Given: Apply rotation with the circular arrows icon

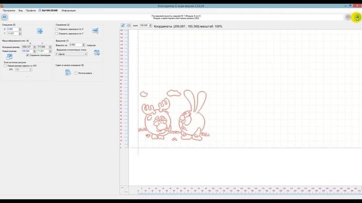Looking at the screenshot, I should (x=97, y=52).
